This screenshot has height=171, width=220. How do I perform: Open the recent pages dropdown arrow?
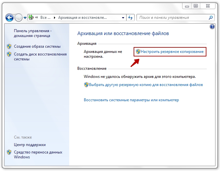(25, 18)
